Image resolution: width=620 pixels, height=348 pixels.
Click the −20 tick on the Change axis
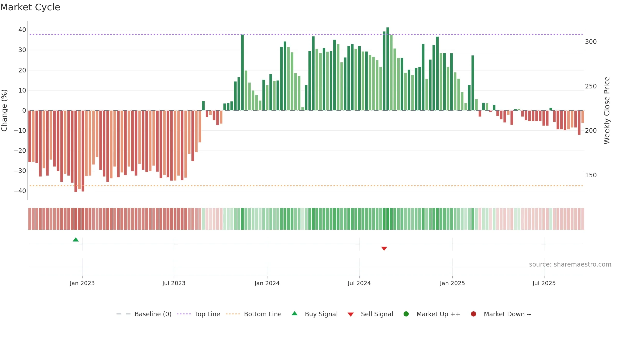pos(20,151)
